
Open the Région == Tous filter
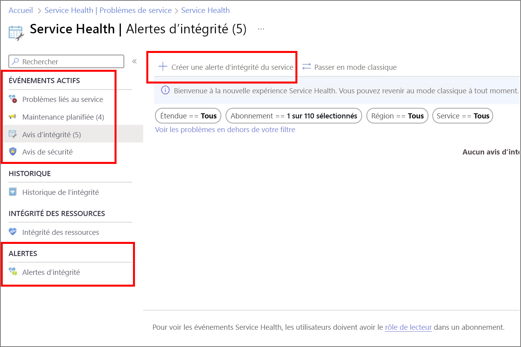click(x=397, y=116)
